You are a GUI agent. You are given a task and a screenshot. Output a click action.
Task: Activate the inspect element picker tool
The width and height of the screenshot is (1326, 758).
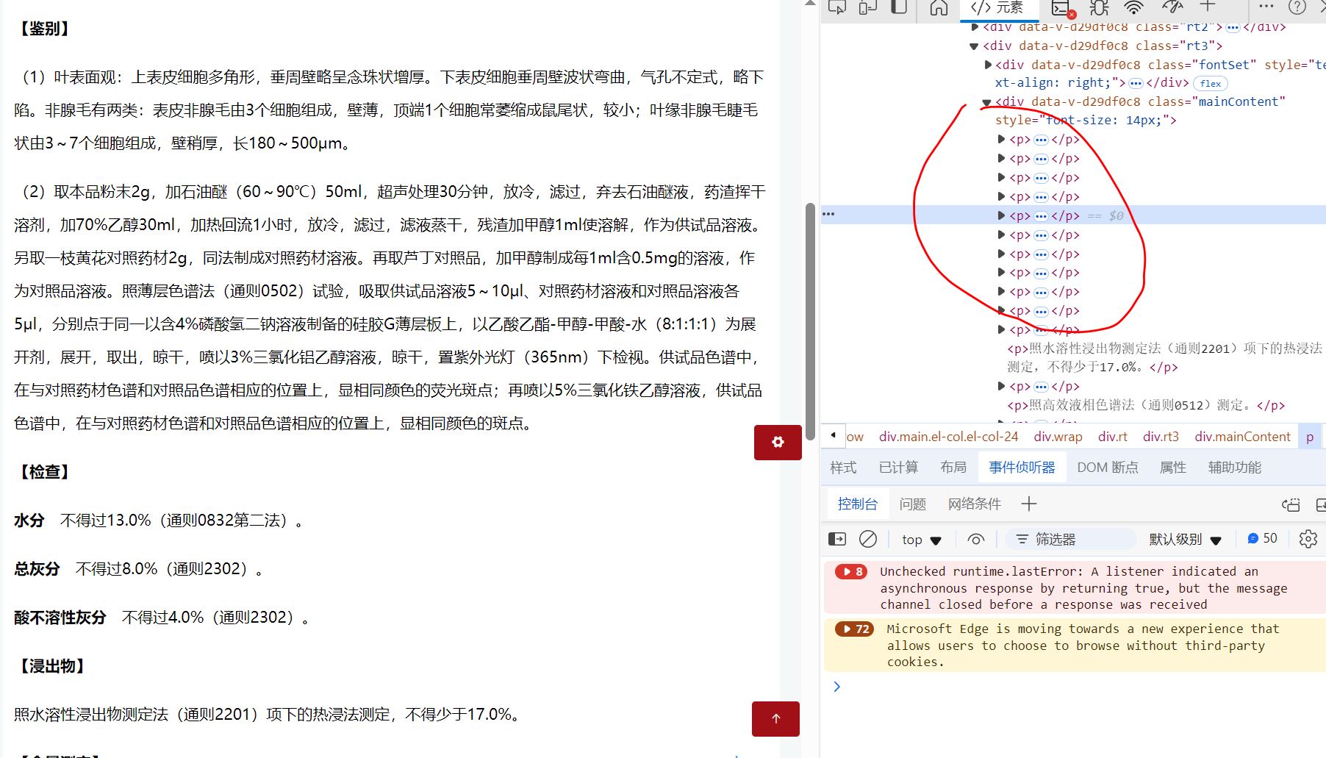(837, 7)
